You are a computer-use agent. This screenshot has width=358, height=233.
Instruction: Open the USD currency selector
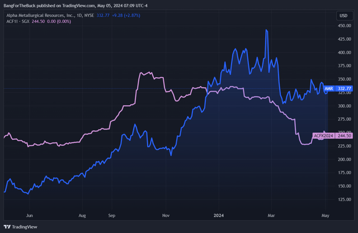(343, 16)
